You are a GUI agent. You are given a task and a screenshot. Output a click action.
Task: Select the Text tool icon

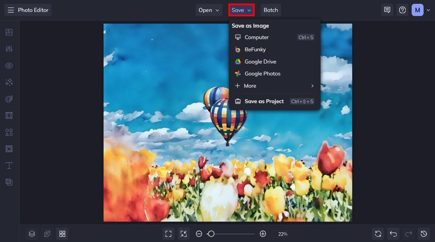(9, 166)
